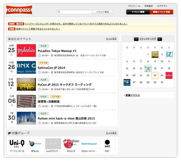Click the clock icon on SphinxCon row
The width and height of the screenshot is (181, 162).
40,72
